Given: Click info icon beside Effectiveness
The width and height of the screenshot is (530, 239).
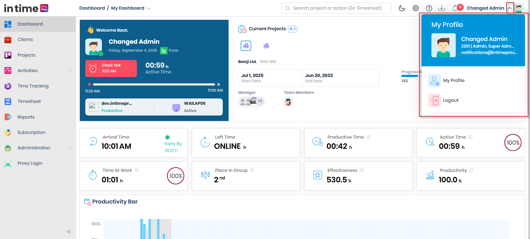Looking at the screenshot, I should (x=362, y=170).
